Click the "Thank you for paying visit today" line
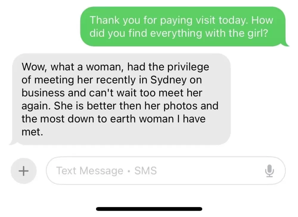 click(169, 20)
